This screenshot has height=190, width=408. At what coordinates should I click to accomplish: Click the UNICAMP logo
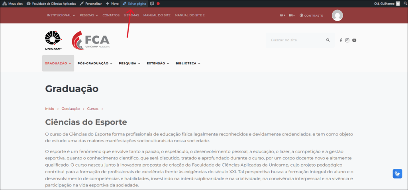[53, 41]
